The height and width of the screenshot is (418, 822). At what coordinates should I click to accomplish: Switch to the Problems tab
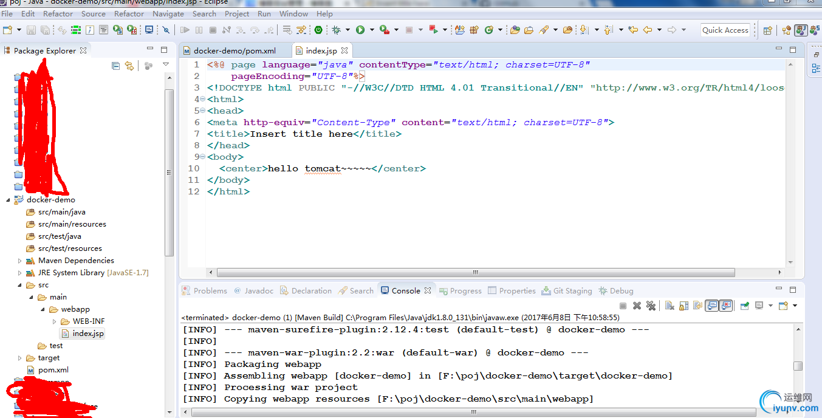(205, 291)
